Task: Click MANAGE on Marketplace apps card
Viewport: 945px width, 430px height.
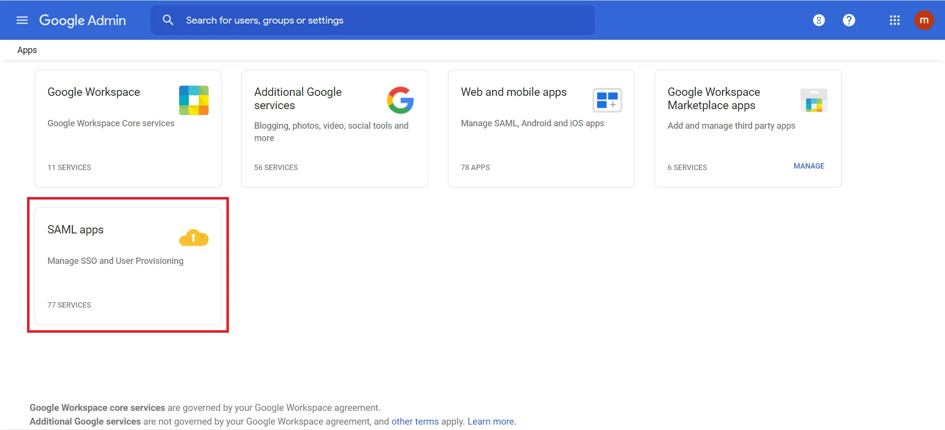Action: [809, 166]
